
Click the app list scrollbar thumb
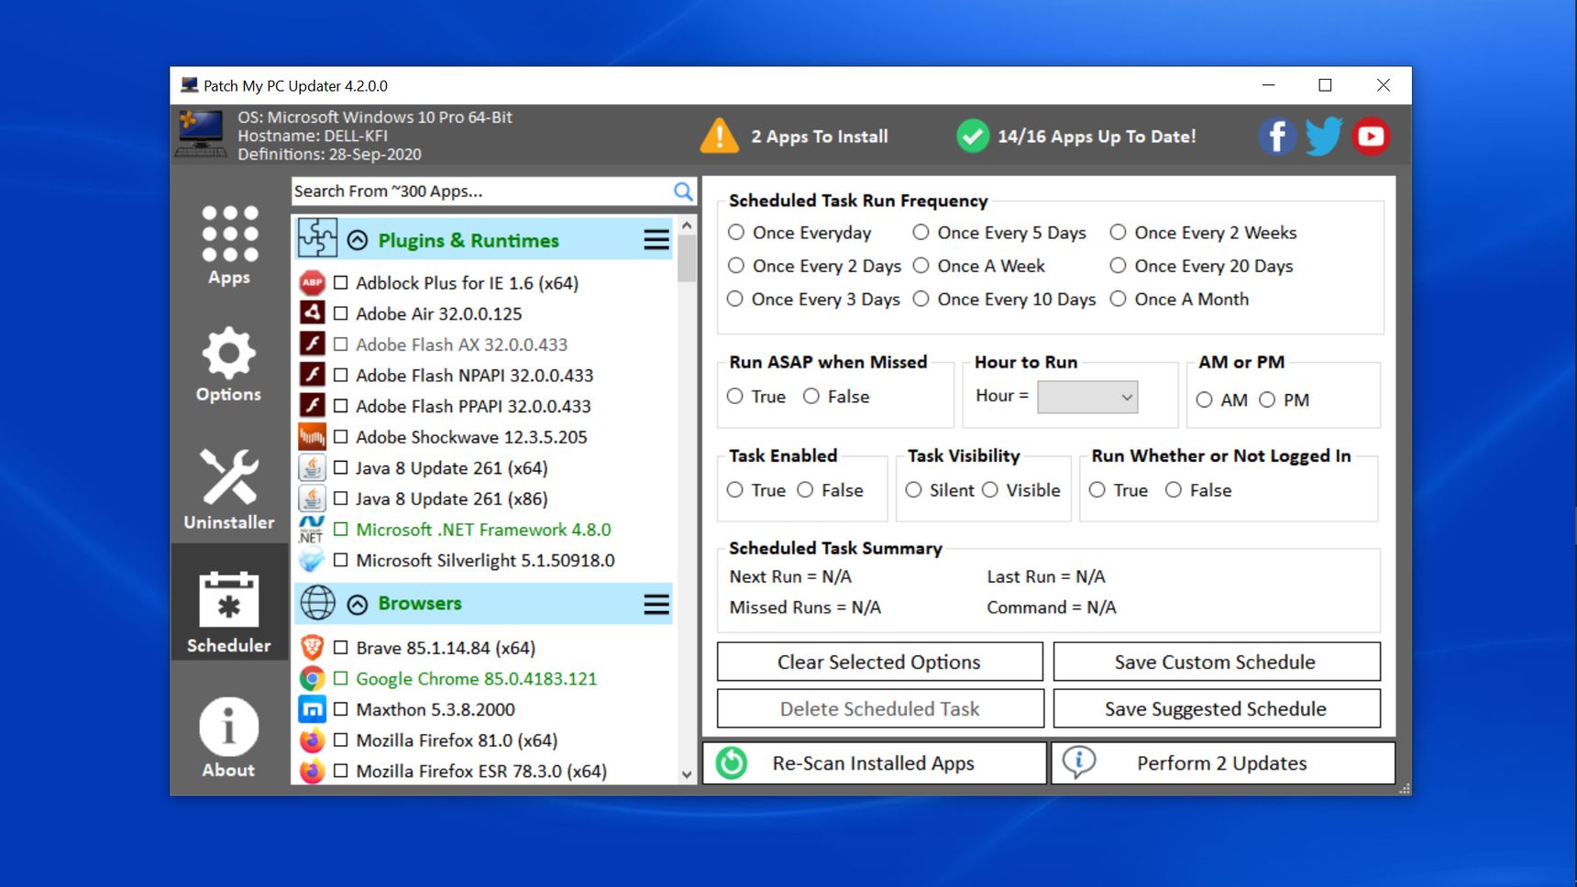(687, 258)
